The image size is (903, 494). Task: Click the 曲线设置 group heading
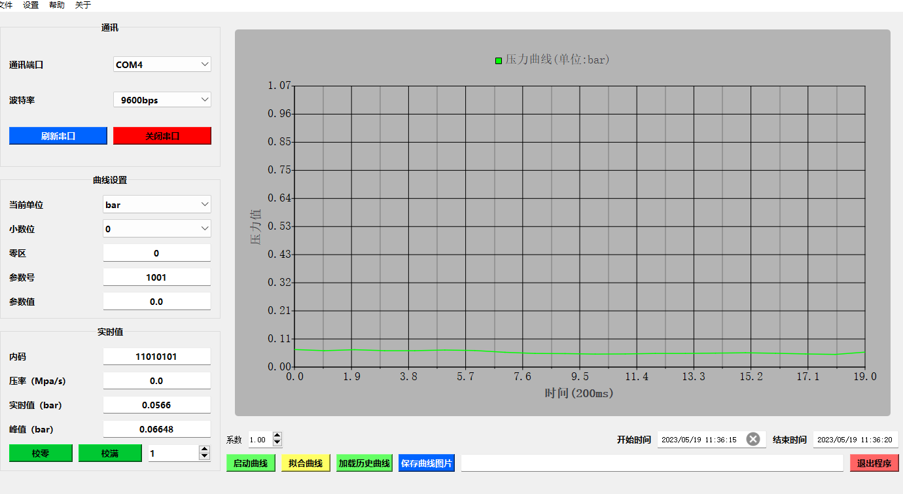[110, 180]
